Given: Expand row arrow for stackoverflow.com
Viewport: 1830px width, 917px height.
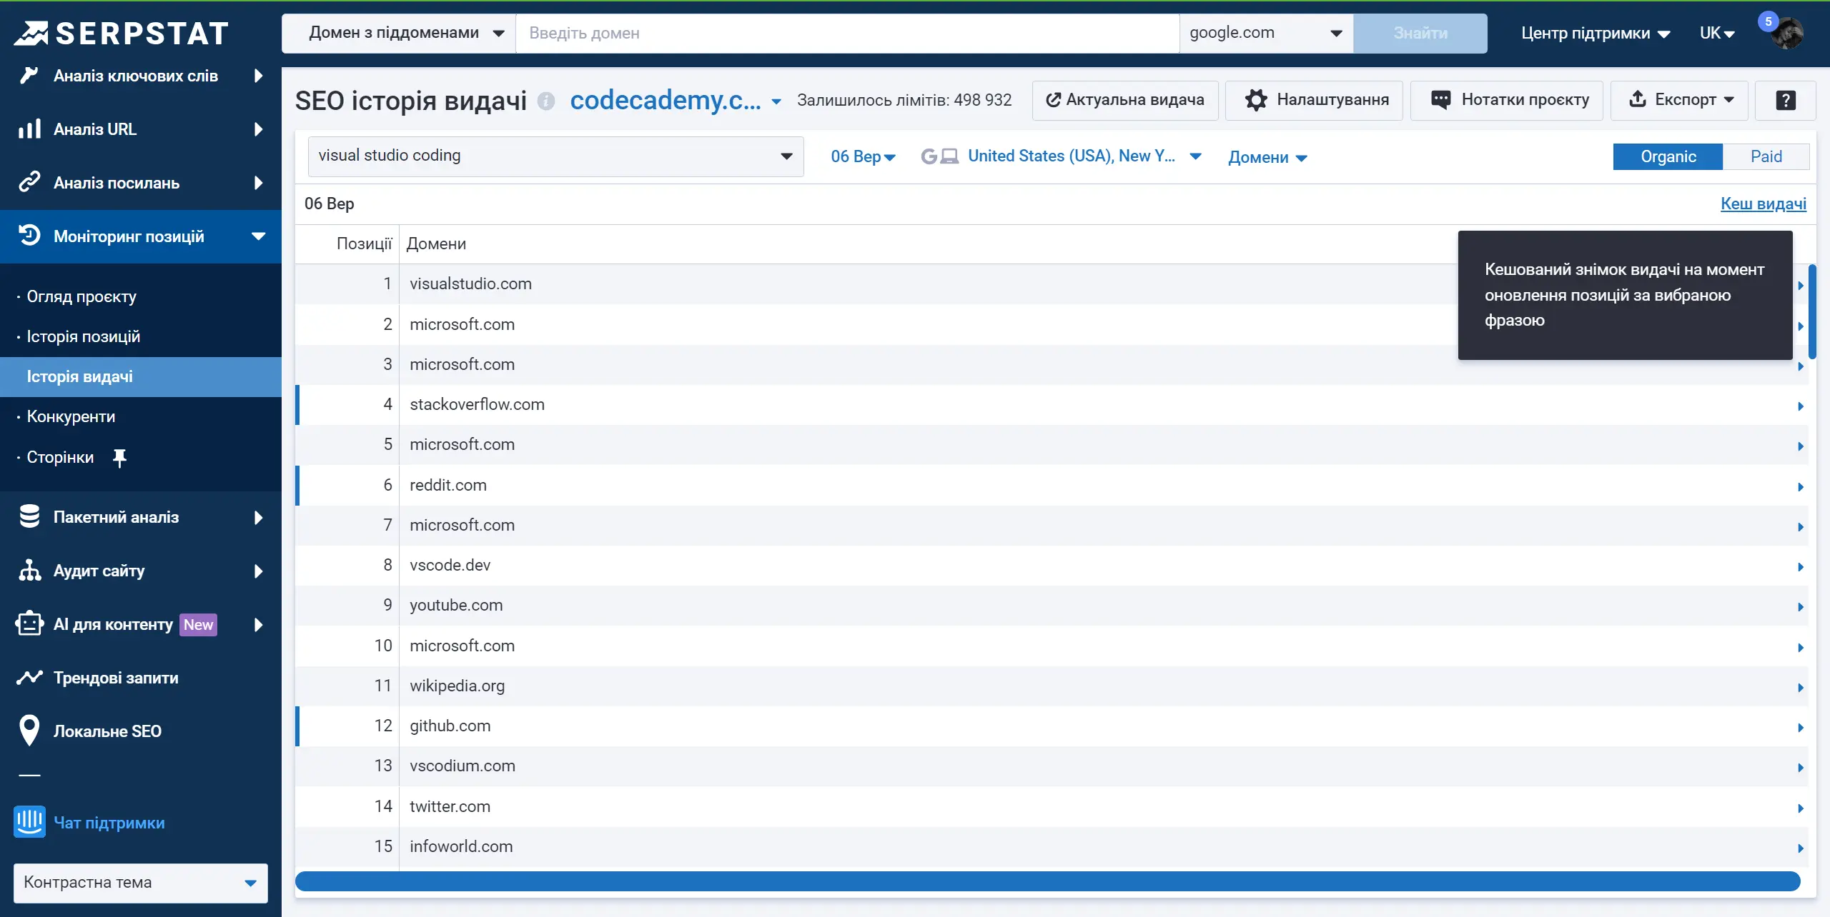Looking at the screenshot, I should point(1800,406).
